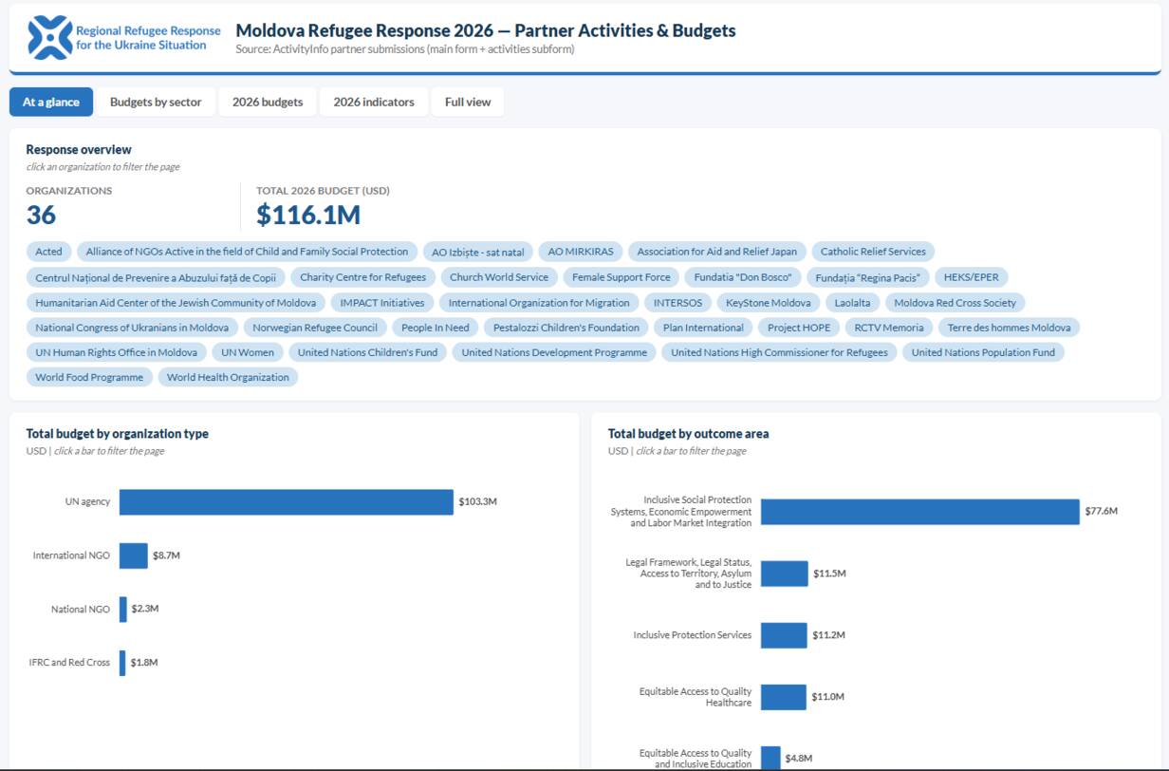Click the Inclusive Protection Services bar
The height and width of the screenshot is (771, 1169).
click(784, 635)
